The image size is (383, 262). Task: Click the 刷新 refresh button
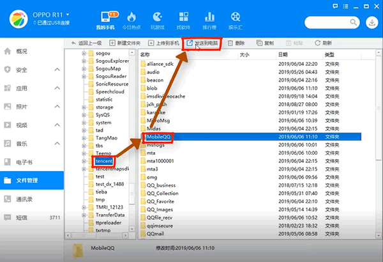pyautogui.click(x=323, y=43)
